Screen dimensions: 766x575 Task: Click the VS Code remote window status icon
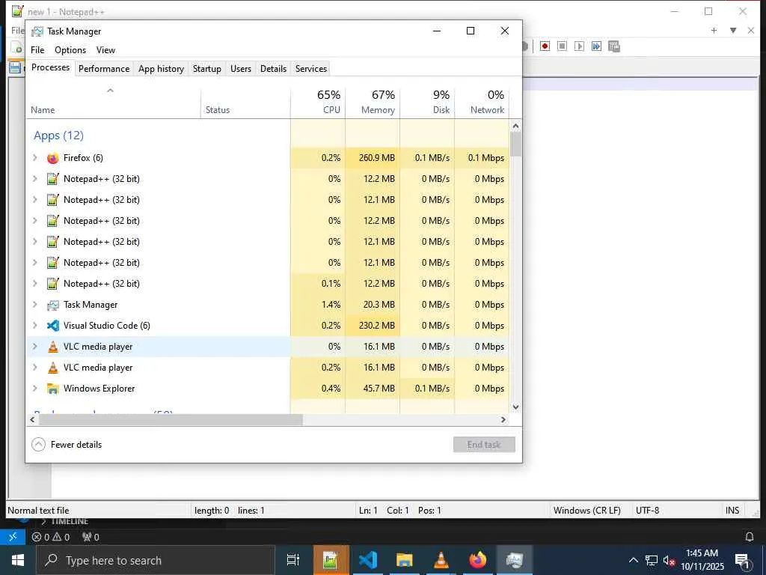13,537
